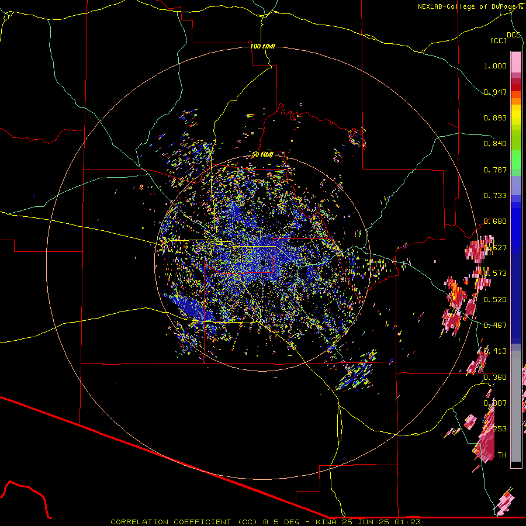Click the 100 NMI range ring label
The image size is (526, 526).
262,46
